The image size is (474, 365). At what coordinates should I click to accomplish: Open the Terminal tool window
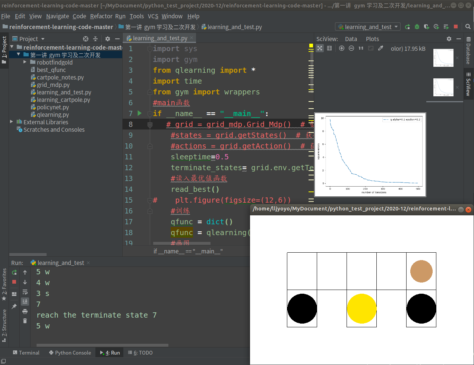pyautogui.click(x=26, y=353)
